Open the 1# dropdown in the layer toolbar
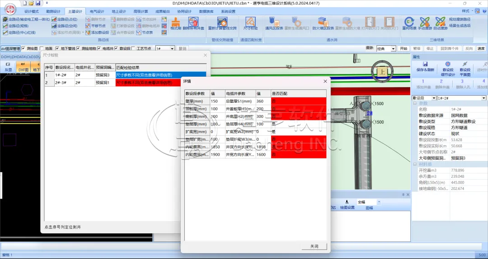The image size is (488, 259). [165, 48]
